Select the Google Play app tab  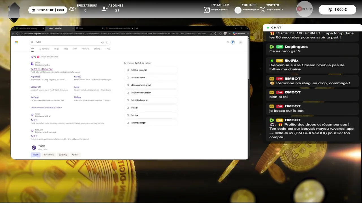tap(63, 155)
